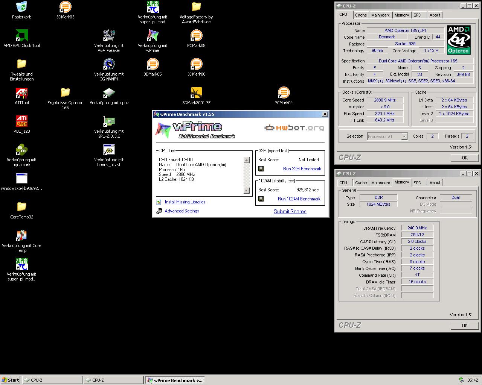Open Cache tab in bottom CPU-Z window
This screenshot has width=482, height=385.
361,183
